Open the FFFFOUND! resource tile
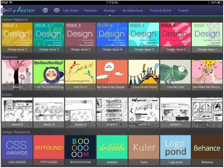 pyautogui.click(x=49, y=150)
